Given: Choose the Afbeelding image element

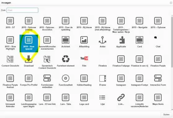Looking at the screenshot, I should (x=84, y=40).
